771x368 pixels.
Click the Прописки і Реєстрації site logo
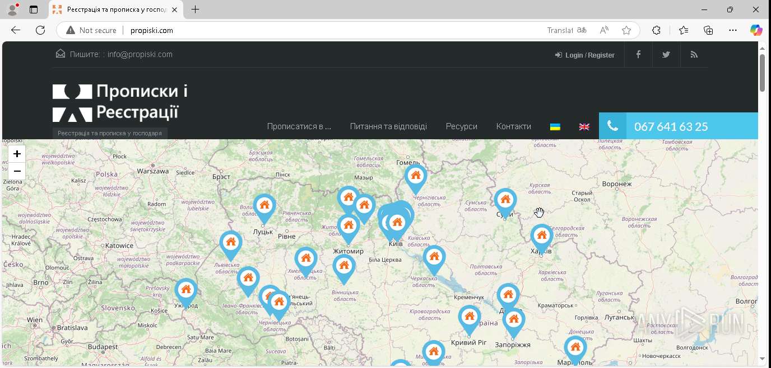click(x=120, y=103)
